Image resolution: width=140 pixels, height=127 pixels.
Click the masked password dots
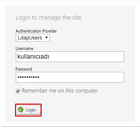(x=28, y=77)
